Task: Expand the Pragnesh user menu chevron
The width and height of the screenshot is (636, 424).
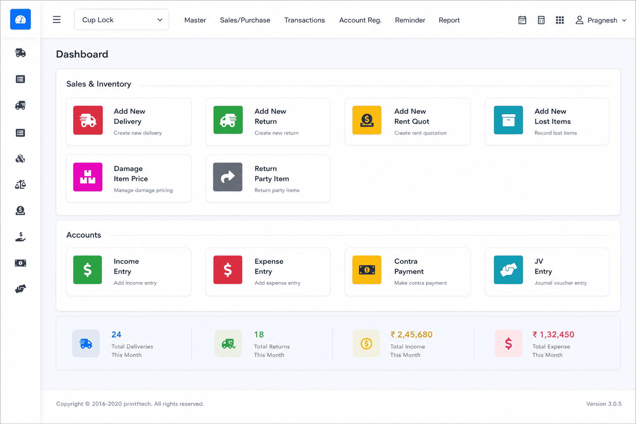Action: pyautogui.click(x=624, y=20)
